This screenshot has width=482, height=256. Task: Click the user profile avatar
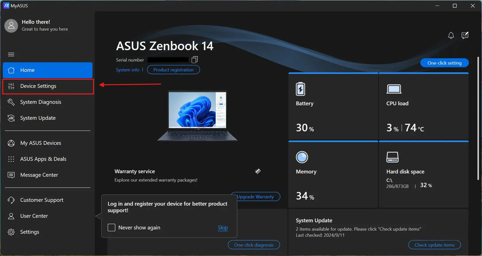(x=11, y=26)
